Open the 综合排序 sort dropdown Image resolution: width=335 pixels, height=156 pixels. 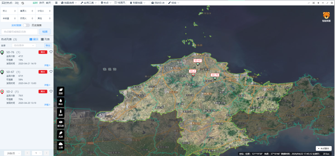tap(24, 45)
